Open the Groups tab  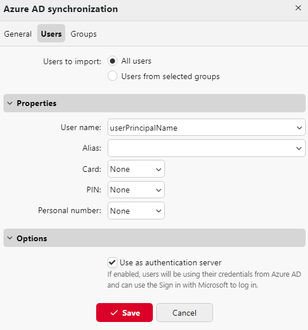84,34
